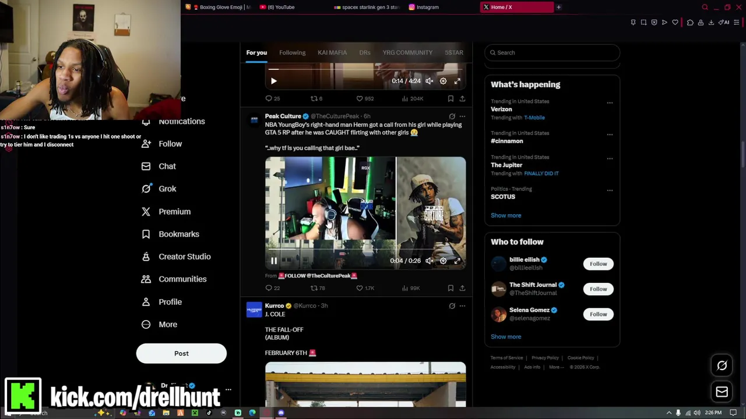Open options for #cinnamon trend

click(x=610, y=134)
